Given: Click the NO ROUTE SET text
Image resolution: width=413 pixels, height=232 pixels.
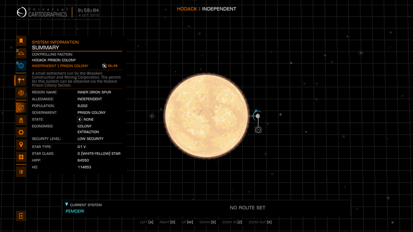Looking at the screenshot, I should point(248,208).
